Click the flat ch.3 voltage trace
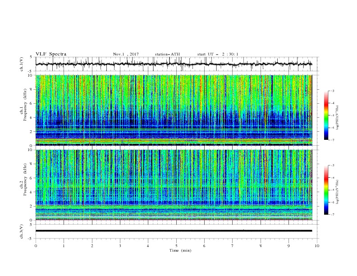Viewport: 357px width, 276px height. (174, 231)
